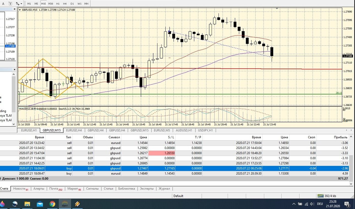Click the Default profile in status bar
Screen dimensions: 355x209
click(178, 196)
